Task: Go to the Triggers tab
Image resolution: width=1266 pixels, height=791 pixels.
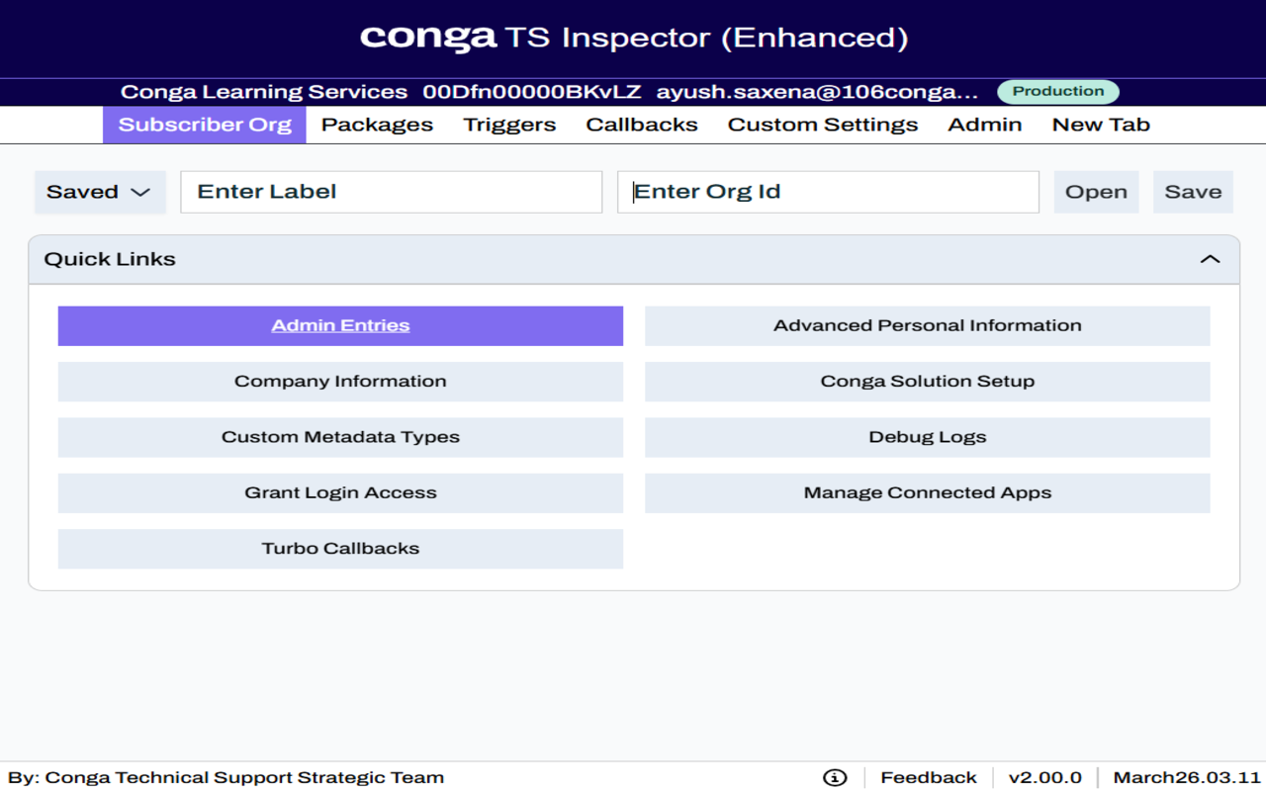Action: tap(509, 125)
